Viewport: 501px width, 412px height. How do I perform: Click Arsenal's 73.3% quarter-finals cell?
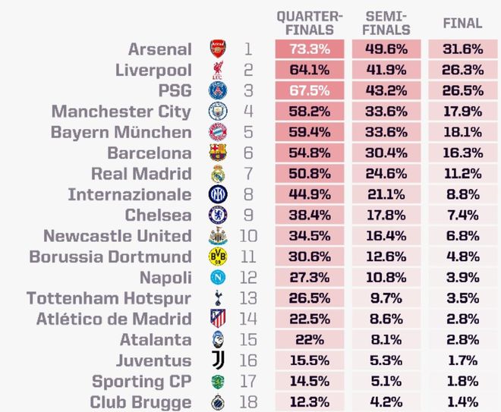point(310,49)
